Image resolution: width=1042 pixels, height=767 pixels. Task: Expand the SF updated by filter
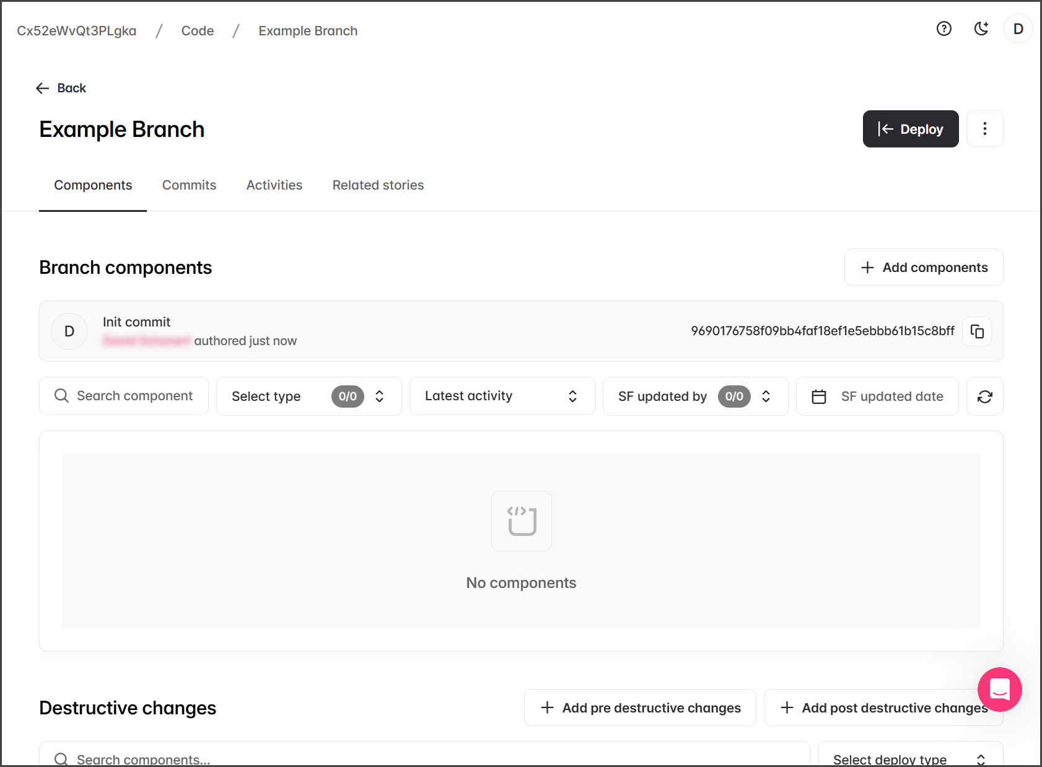[695, 397]
